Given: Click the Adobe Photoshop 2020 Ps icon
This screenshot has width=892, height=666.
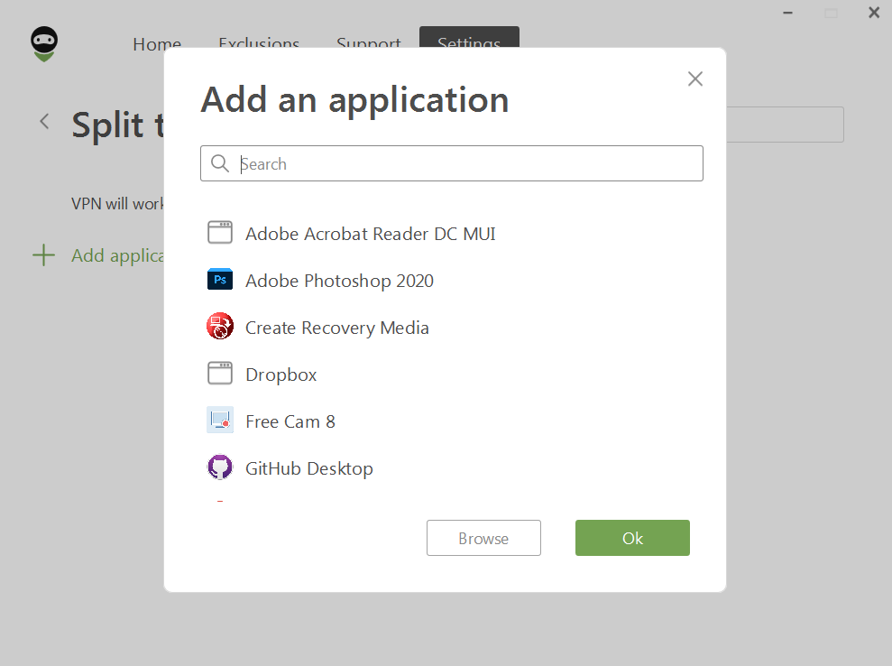Looking at the screenshot, I should point(219,280).
